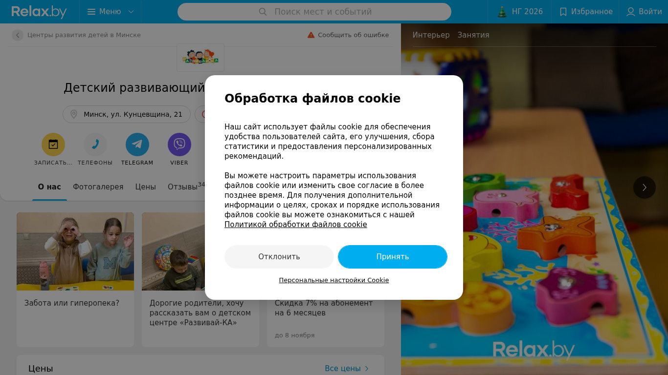
Task: Switch to the Фотогалерея tab
Action: click(98, 187)
